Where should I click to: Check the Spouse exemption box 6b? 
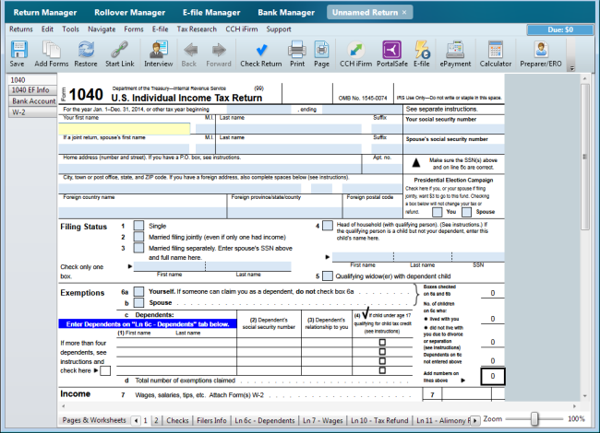tap(138, 303)
